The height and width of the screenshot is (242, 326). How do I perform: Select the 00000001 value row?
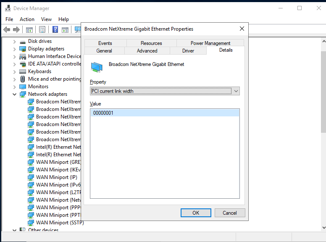click(x=165, y=113)
